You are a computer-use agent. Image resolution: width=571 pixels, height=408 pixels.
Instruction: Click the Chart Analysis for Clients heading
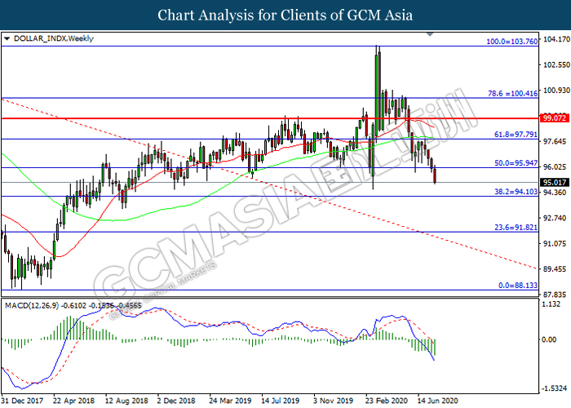[x=285, y=16]
